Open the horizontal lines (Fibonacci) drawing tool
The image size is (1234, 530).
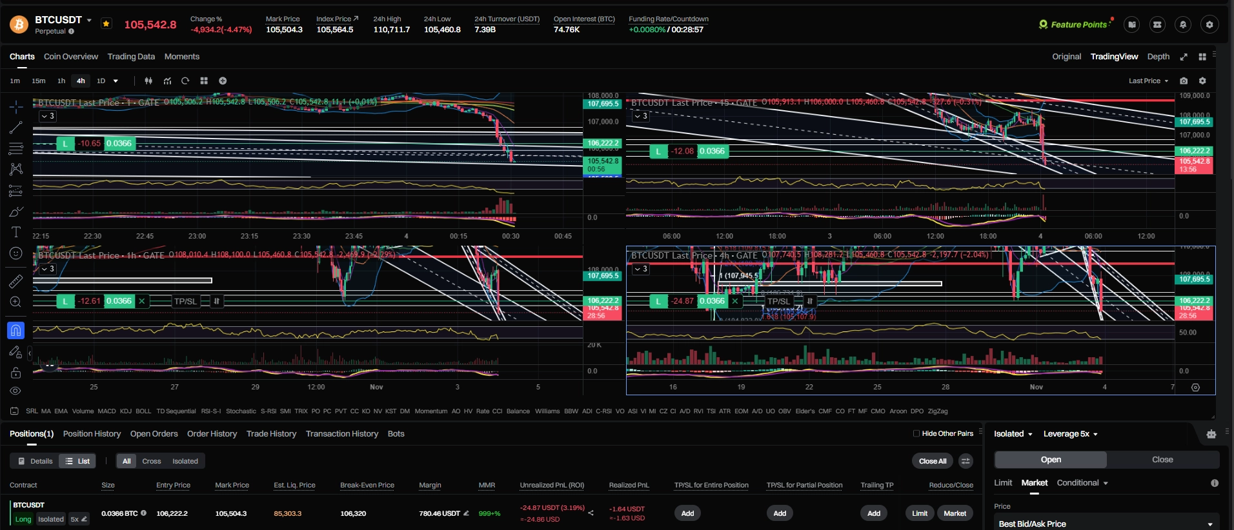[x=16, y=149]
